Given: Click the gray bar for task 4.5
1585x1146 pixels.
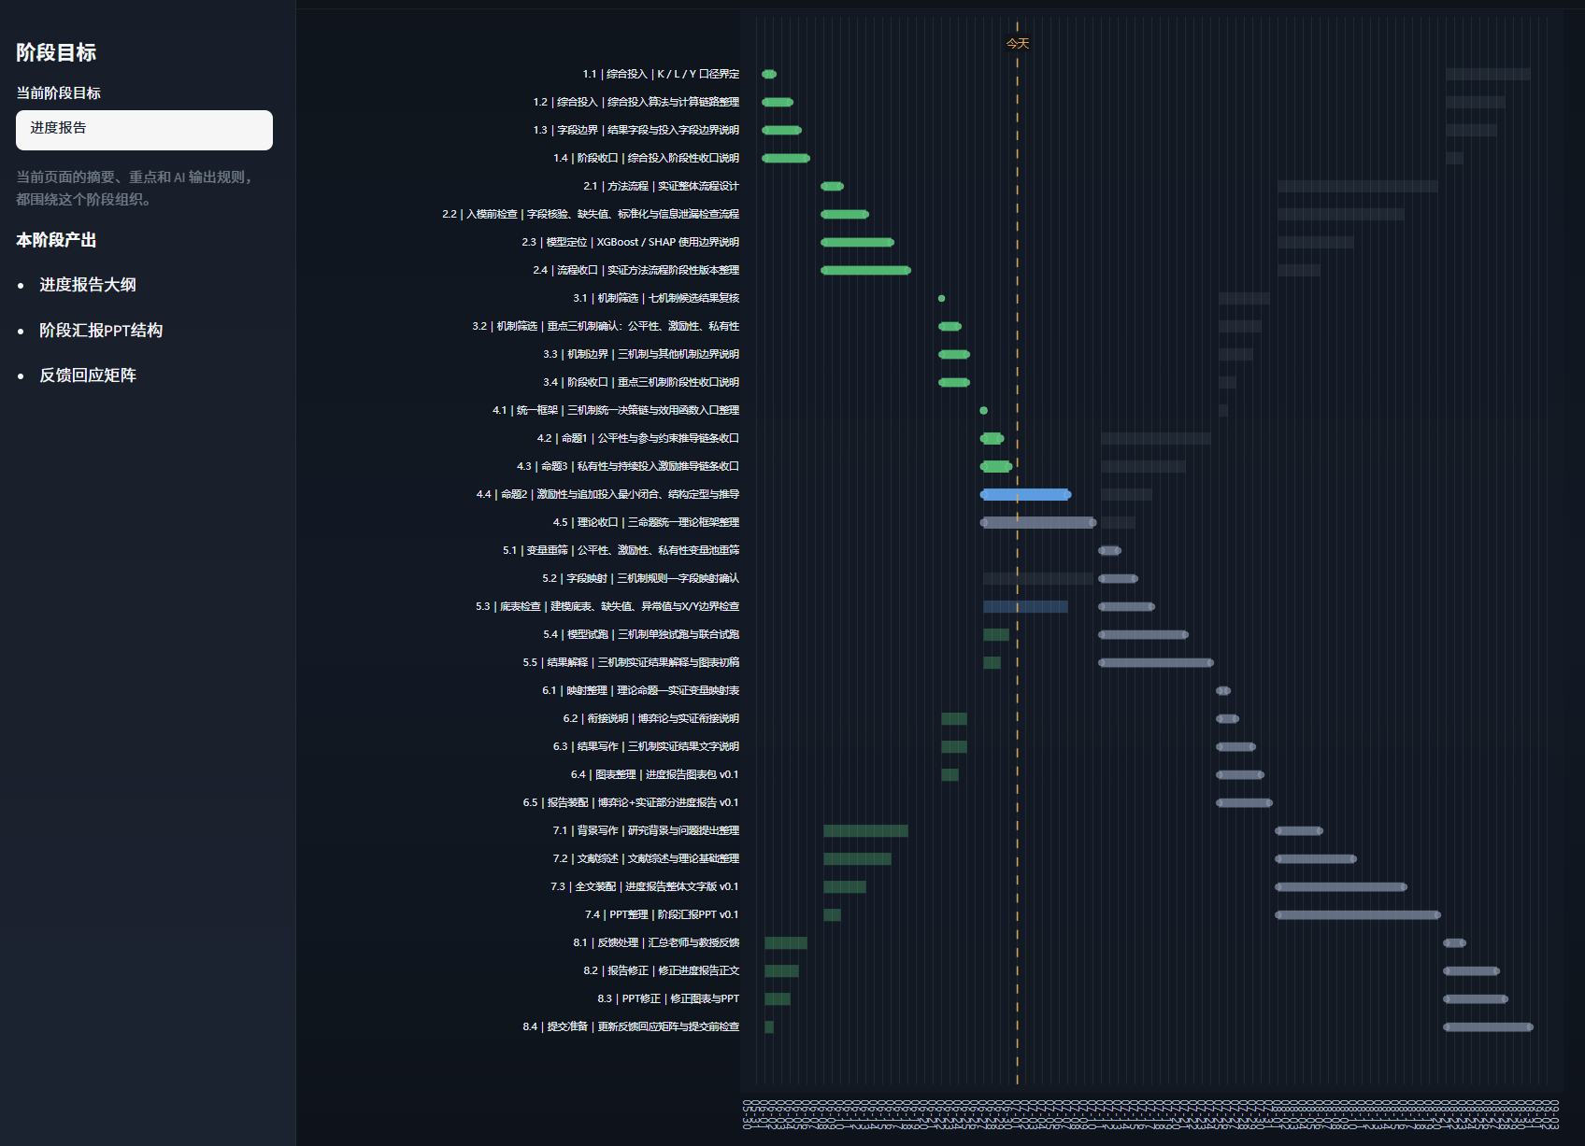Looking at the screenshot, I should pos(1038,522).
